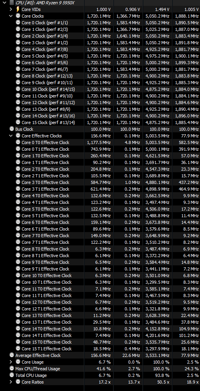Click the icon beside Core 1 Clock (perf #2/3)

point(18,29)
